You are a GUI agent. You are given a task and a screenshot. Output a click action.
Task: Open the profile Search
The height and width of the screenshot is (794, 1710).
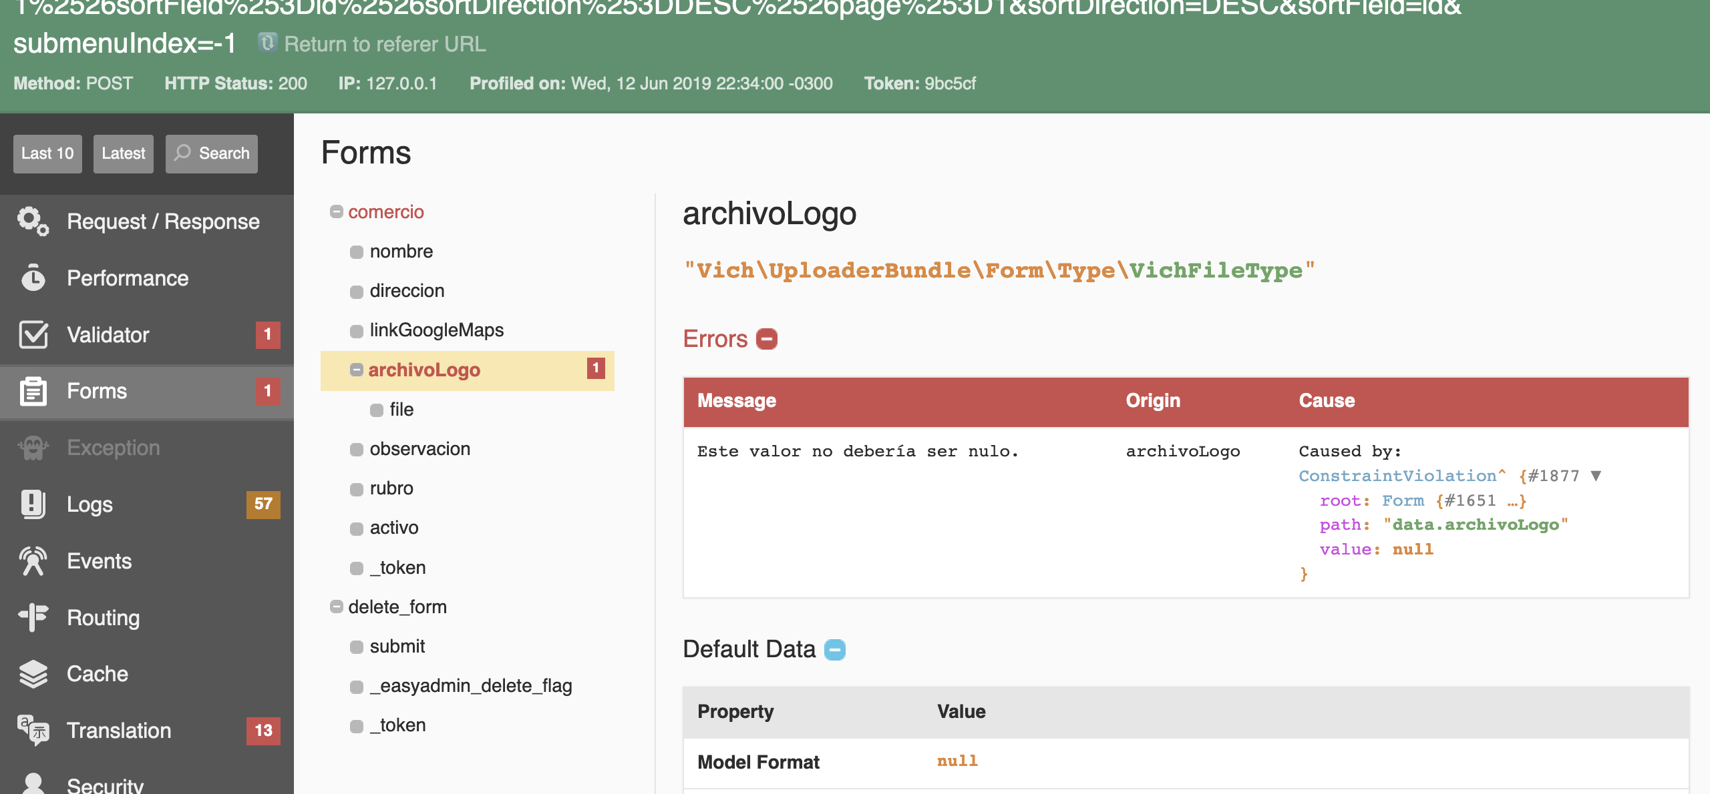(x=212, y=153)
